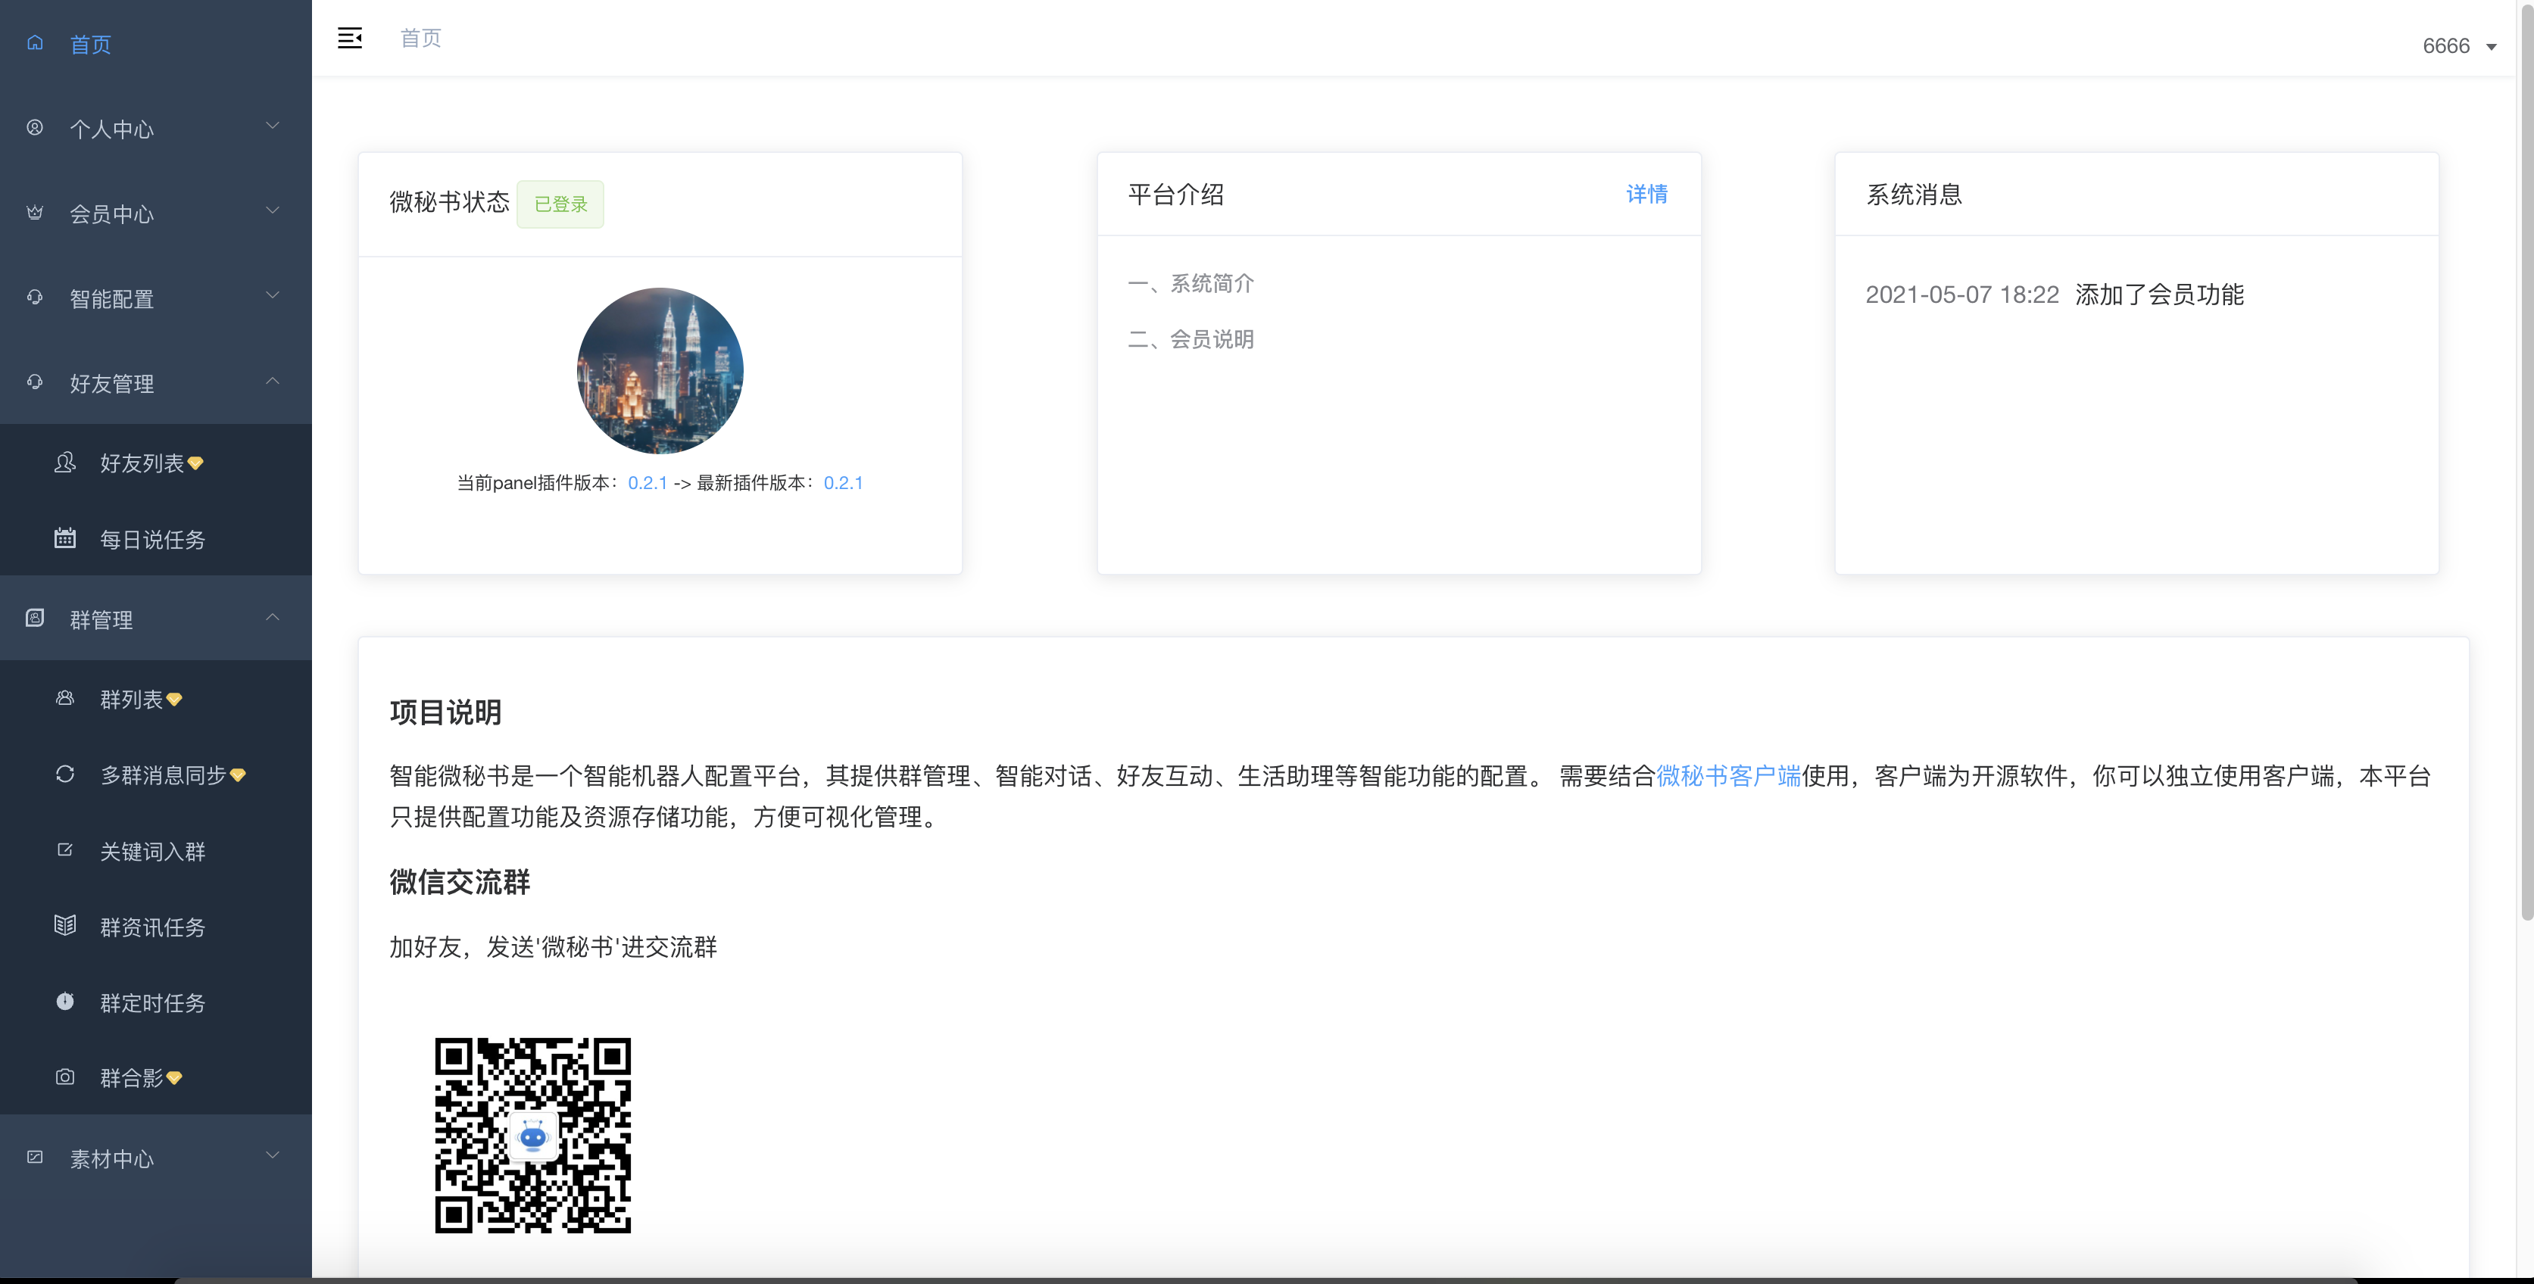This screenshot has width=2534, height=1284.
Task: Open the 微秘书客户端 hyperlink
Action: pyautogui.click(x=1728, y=776)
